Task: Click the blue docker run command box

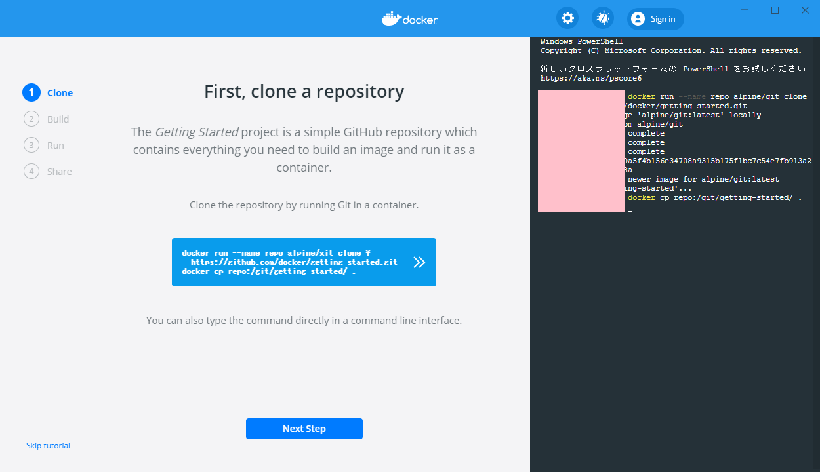Action: coord(304,262)
